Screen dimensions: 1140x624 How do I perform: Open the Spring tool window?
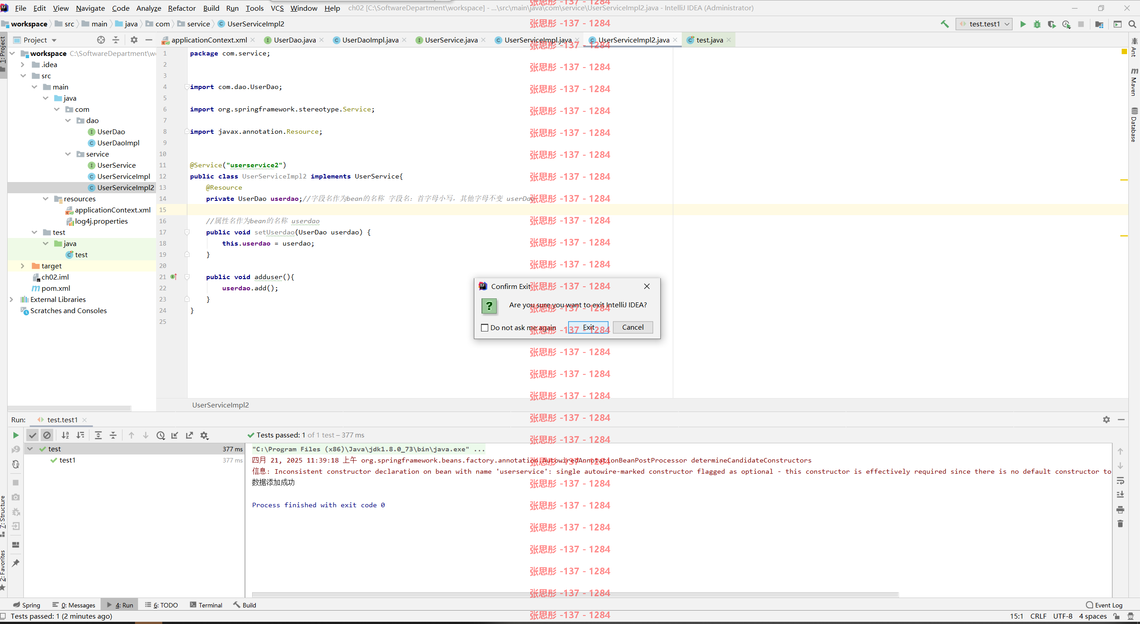pos(27,605)
